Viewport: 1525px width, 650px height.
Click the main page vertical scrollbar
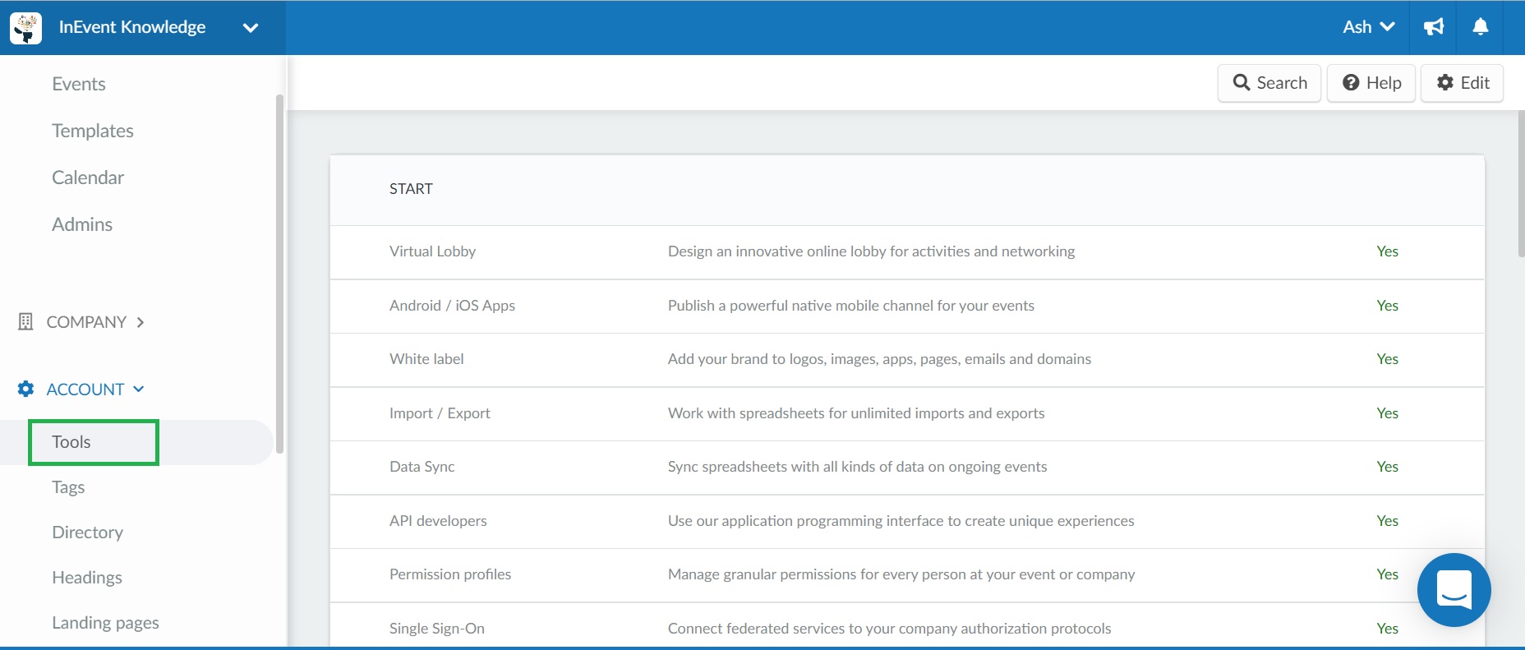[1521, 184]
